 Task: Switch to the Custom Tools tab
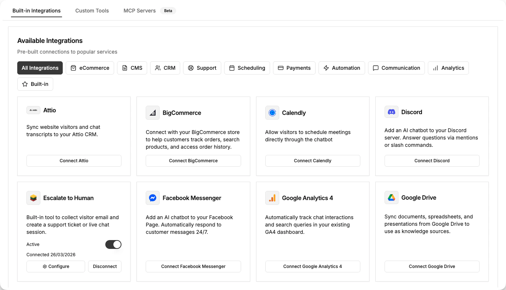(x=92, y=10)
